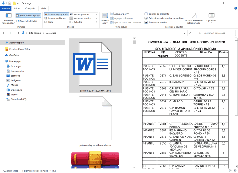Screen dimensions: 238x173
Task: Select the Vista ribbon tab
Action: pyautogui.click(x=44, y=8)
